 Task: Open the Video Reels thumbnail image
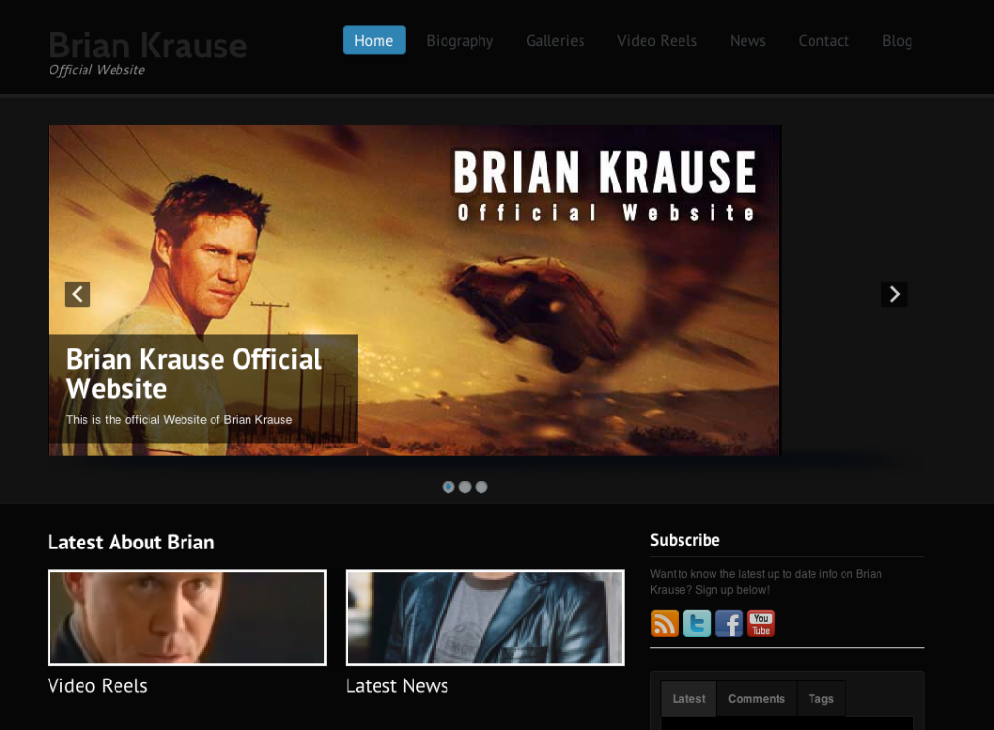[187, 617]
